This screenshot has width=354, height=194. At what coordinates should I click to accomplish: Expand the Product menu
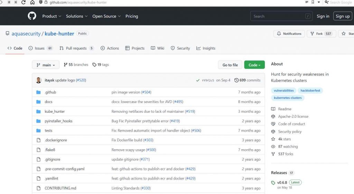52,16
